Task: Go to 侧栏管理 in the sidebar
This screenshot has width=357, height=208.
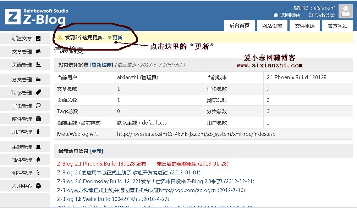Action: tap(25, 173)
